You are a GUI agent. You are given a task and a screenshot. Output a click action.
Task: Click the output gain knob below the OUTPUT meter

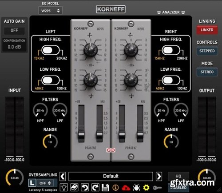tap(207, 177)
